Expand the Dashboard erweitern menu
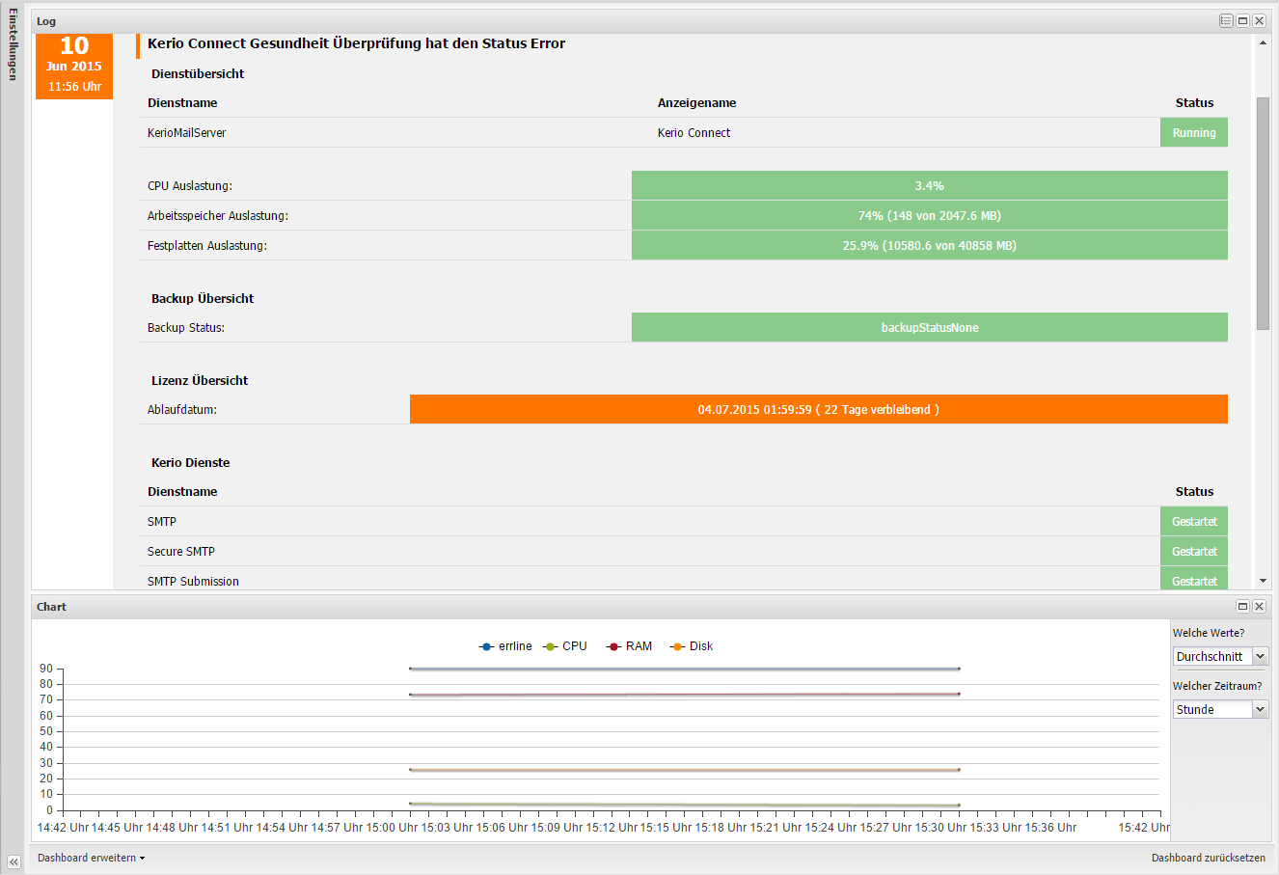1279x875 pixels. coord(91,858)
